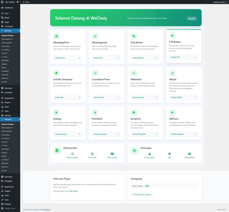Click the Selamat Datang di WaChaty heading

81,18
